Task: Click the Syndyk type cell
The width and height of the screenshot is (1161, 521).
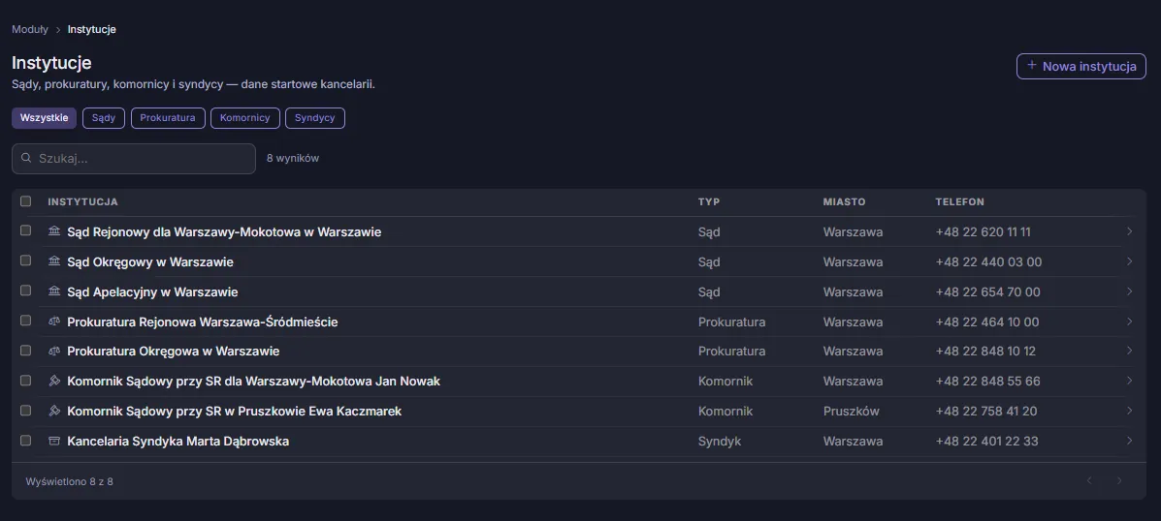Action: pyautogui.click(x=720, y=442)
